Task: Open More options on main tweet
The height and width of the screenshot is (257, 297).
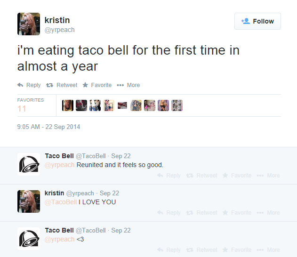Action: click(128, 85)
